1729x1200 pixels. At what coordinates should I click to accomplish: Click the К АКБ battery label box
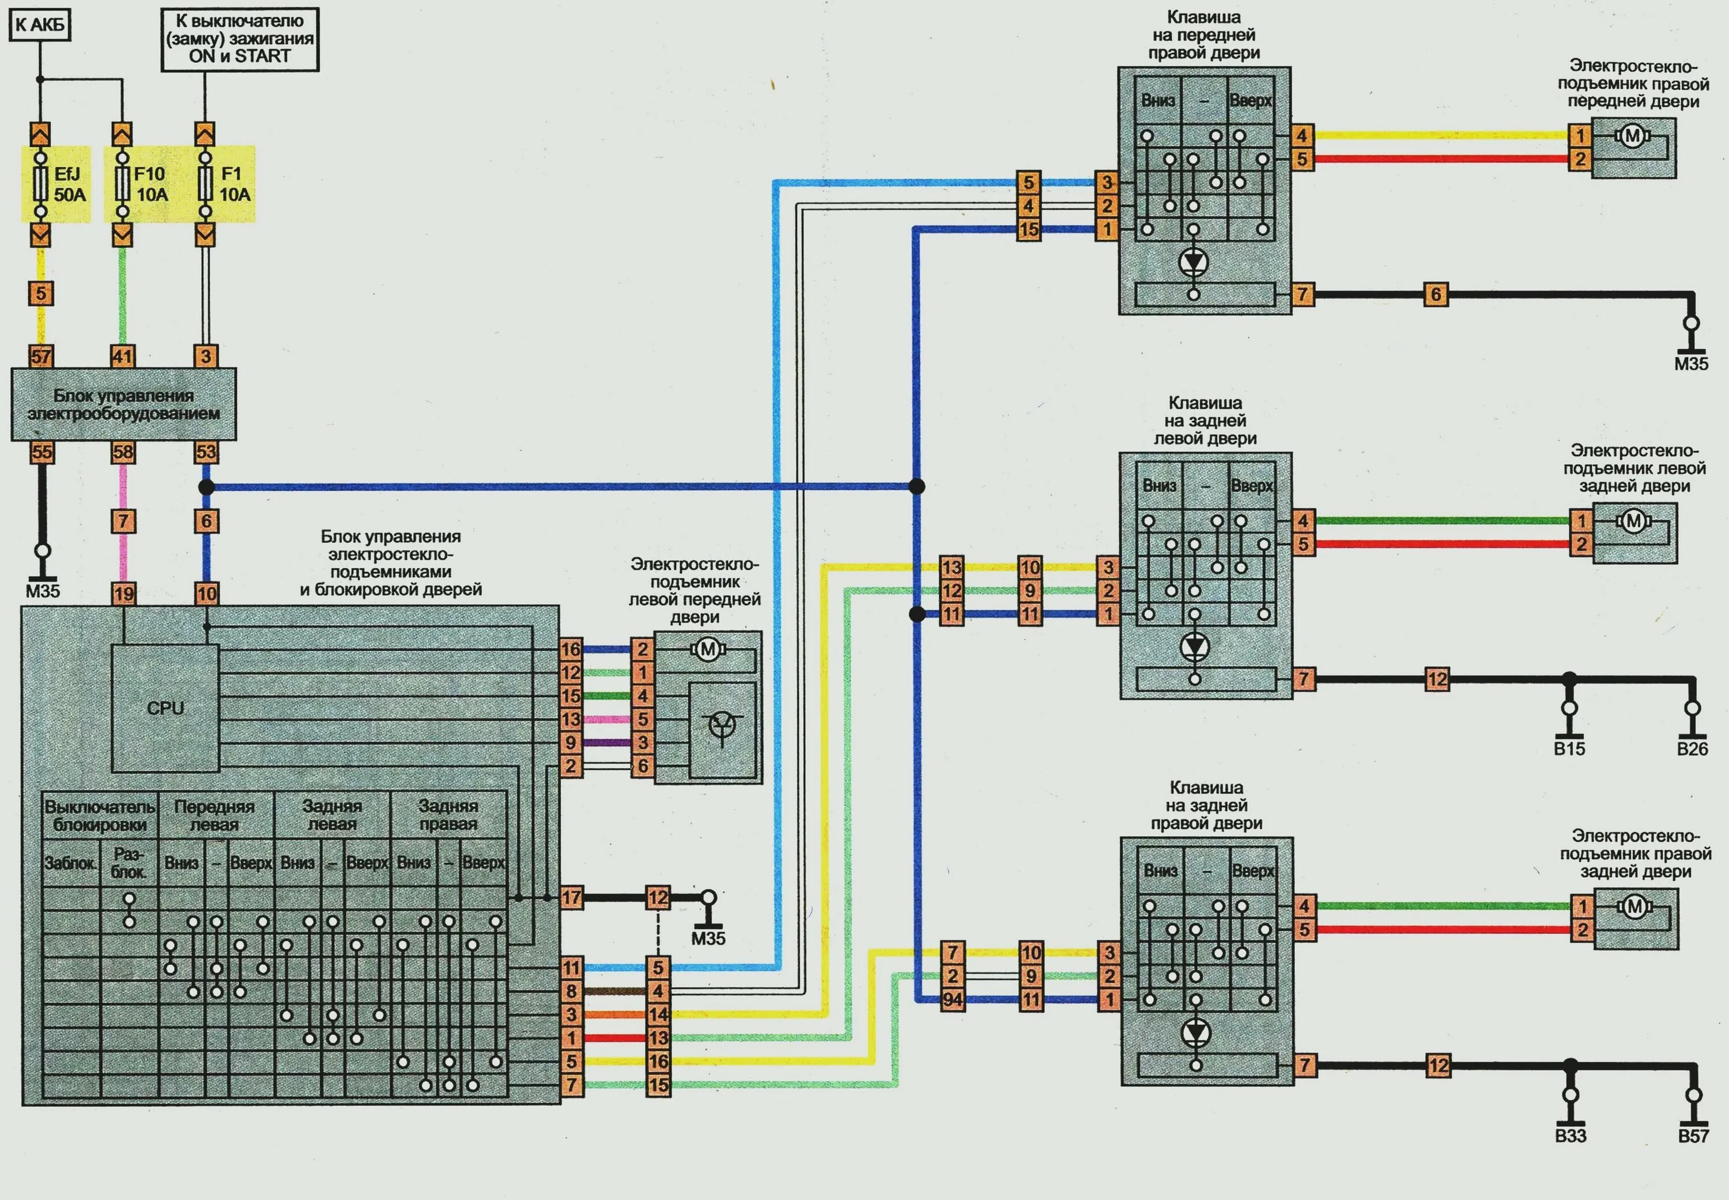[40, 25]
